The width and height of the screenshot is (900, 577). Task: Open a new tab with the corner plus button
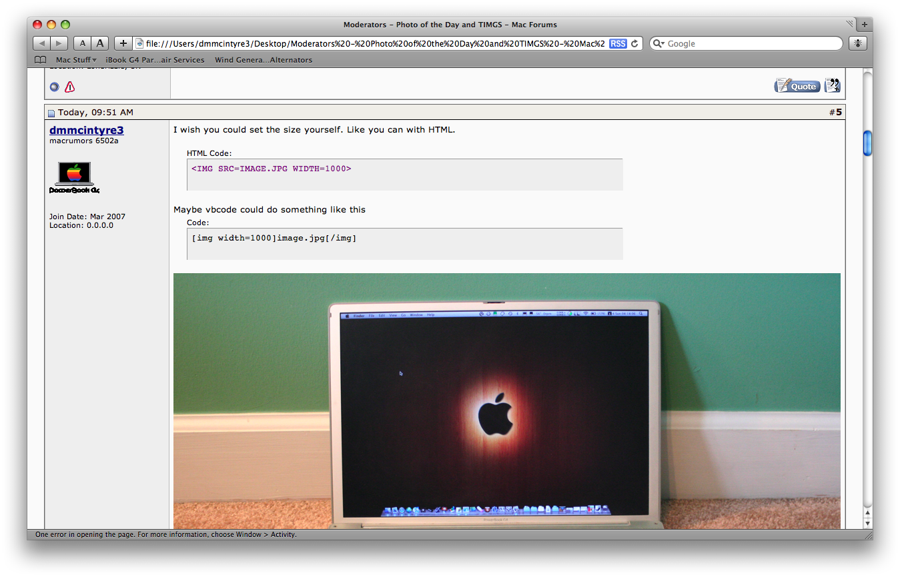click(865, 25)
